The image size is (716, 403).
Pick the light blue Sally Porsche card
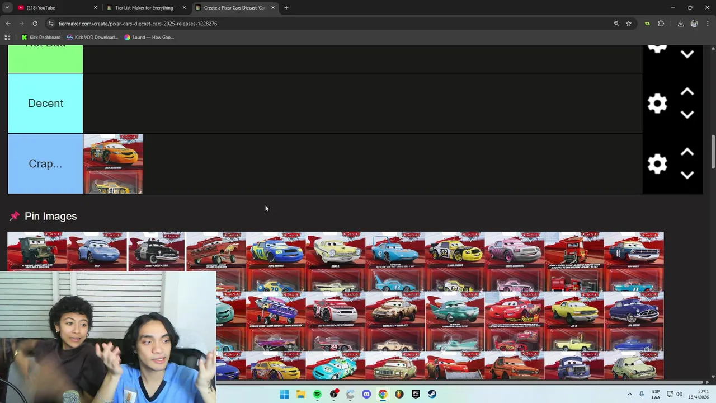pyautogui.click(x=97, y=251)
